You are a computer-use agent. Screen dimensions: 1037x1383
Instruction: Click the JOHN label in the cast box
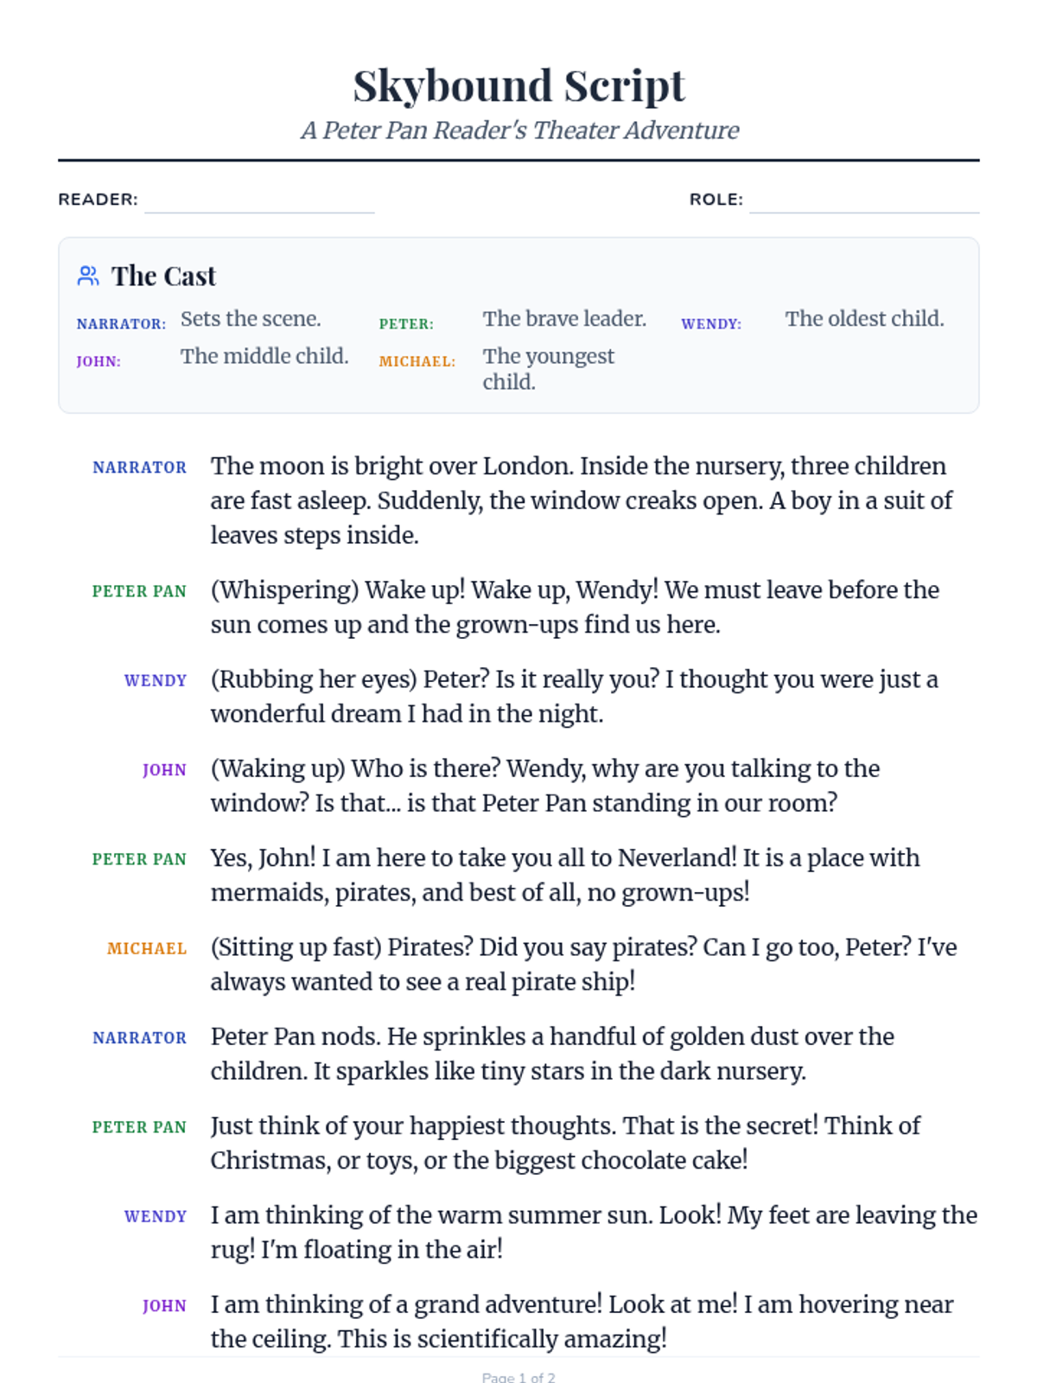tap(99, 361)
